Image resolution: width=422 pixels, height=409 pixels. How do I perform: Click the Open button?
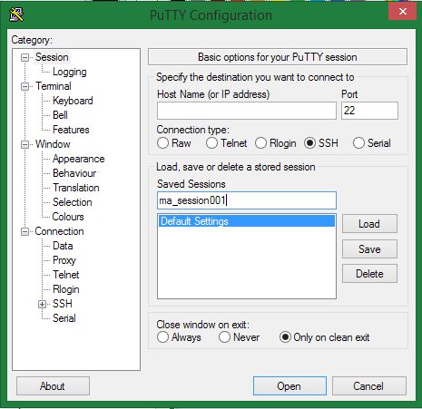tap(290, 386)
